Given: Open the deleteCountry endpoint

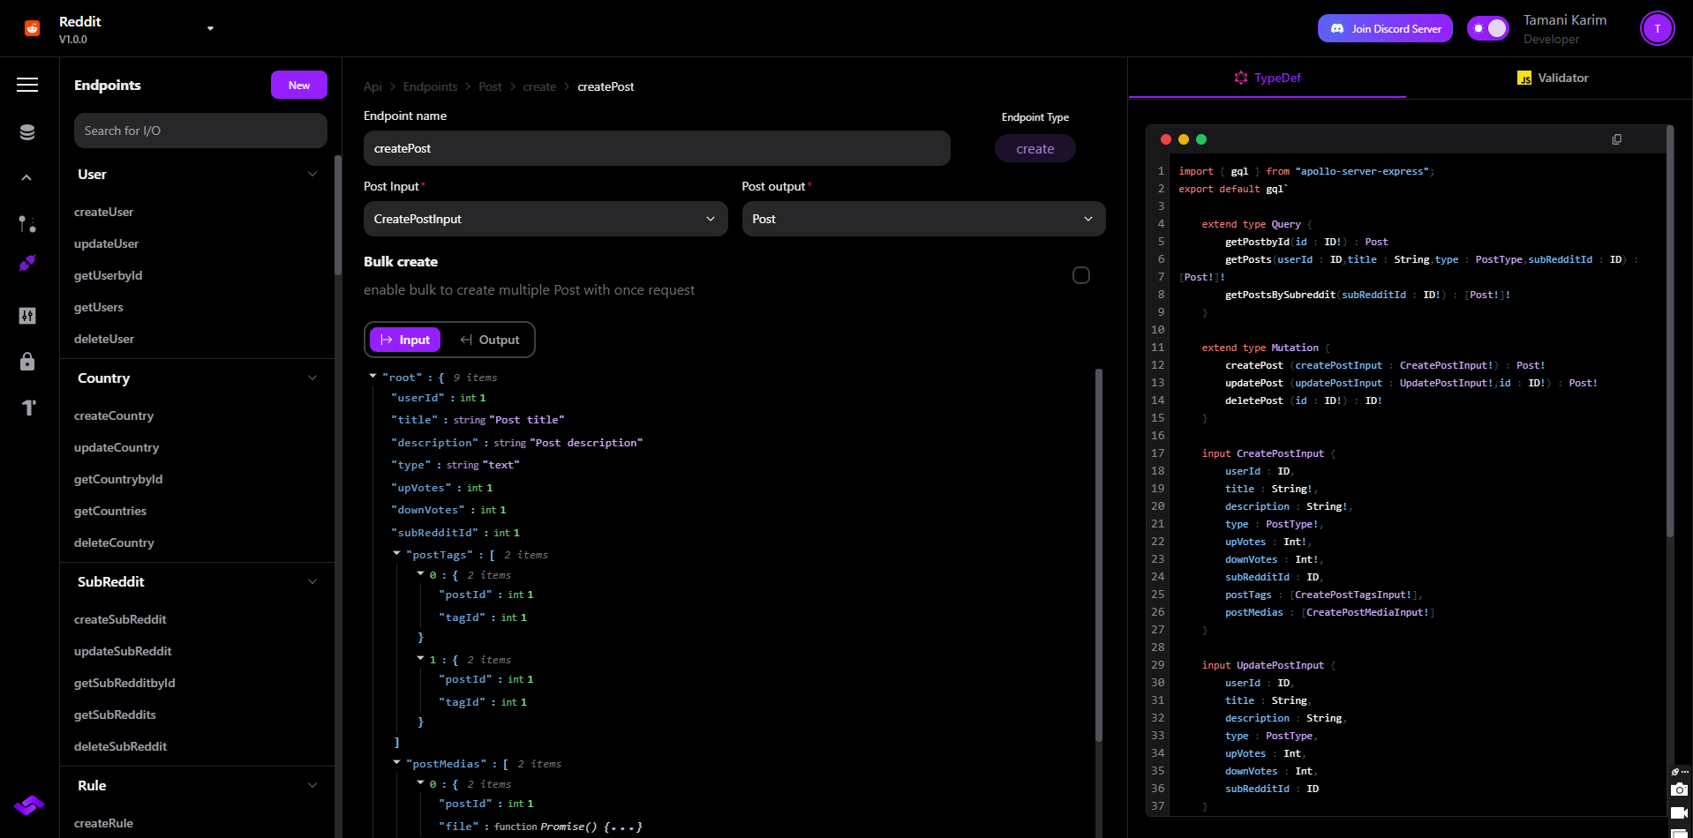Looking at the screenshot, I should [114, 542].
